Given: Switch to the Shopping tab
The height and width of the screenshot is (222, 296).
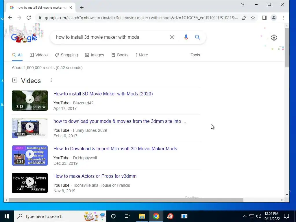Looking at the screenshot, I should [x=66, y=55].
